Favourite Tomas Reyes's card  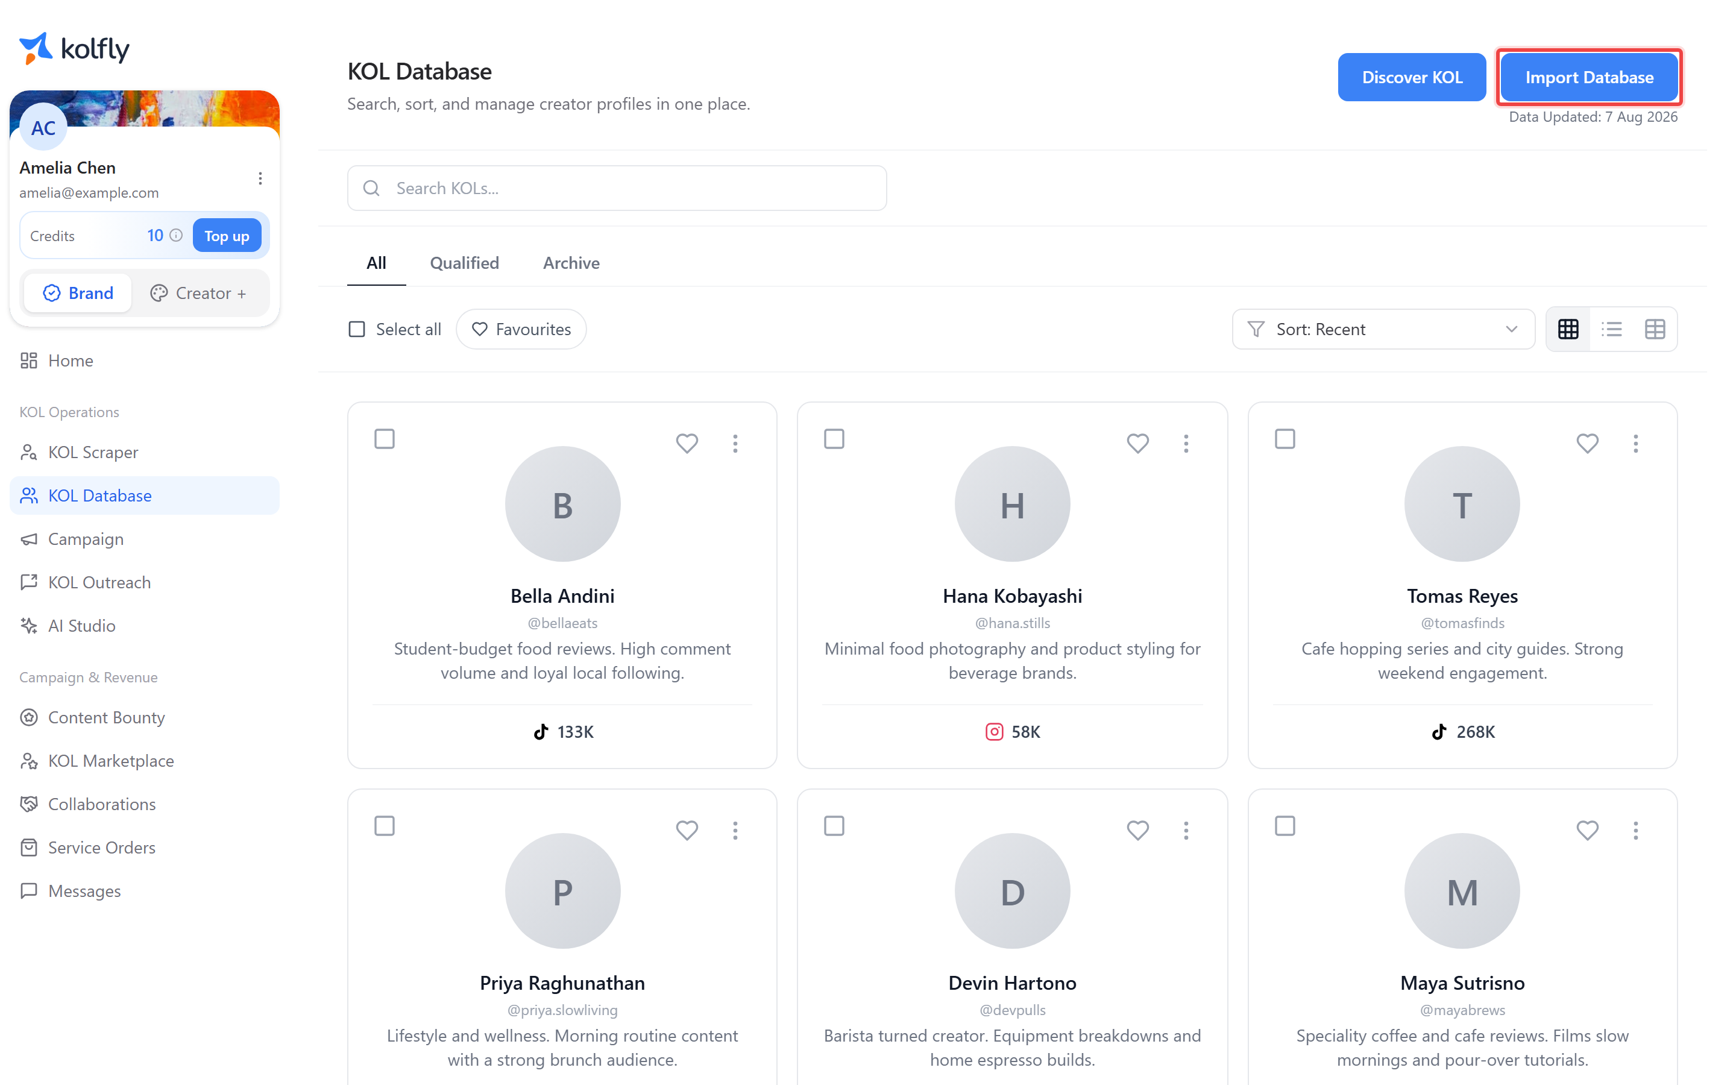coord(1588,443)
